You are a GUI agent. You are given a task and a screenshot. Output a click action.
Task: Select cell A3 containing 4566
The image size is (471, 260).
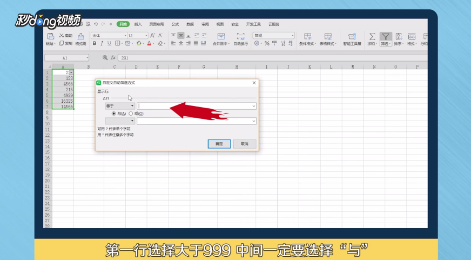click(x=63, y=84)
